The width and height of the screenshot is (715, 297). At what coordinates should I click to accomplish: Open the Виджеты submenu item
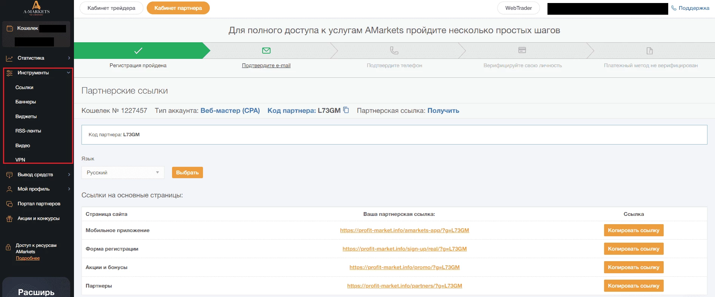(26, 117)
